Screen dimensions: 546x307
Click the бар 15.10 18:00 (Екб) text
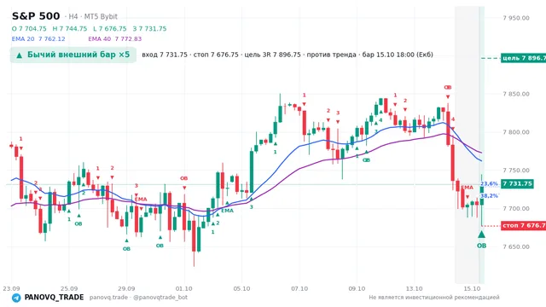coord(398,55)
